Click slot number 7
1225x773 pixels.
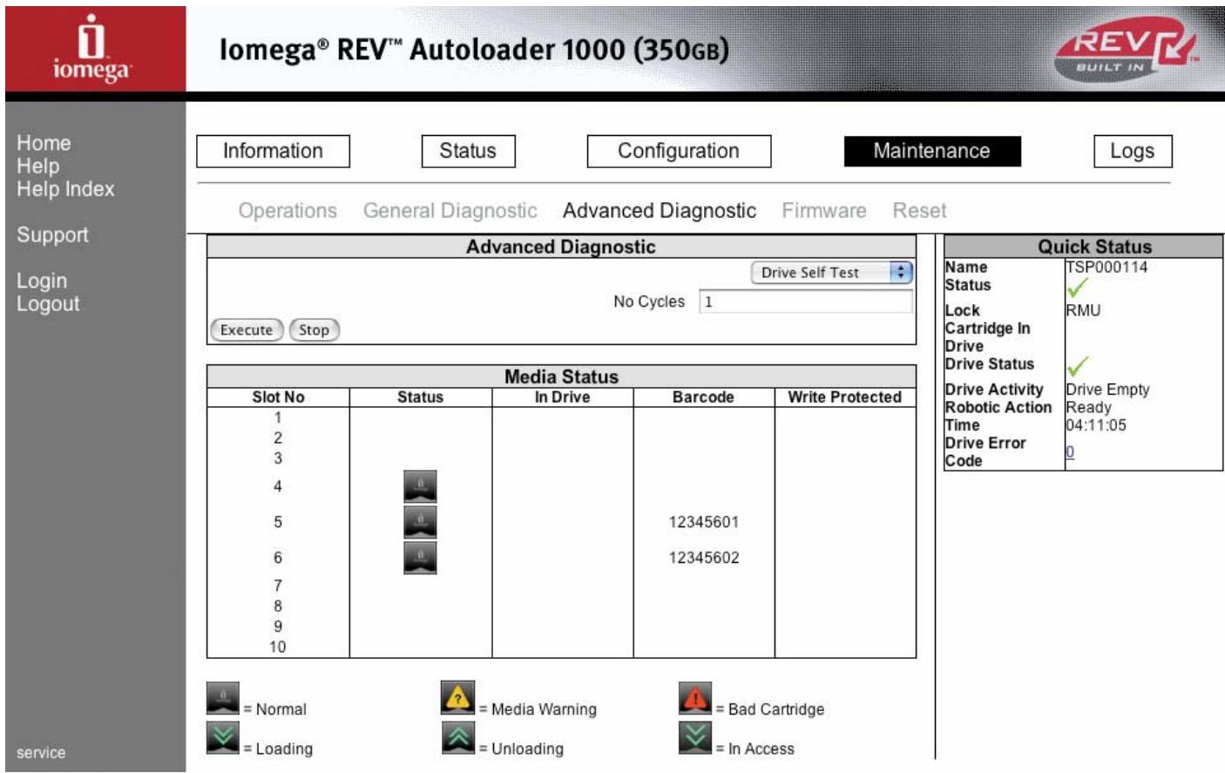click(x=278, y=586)
